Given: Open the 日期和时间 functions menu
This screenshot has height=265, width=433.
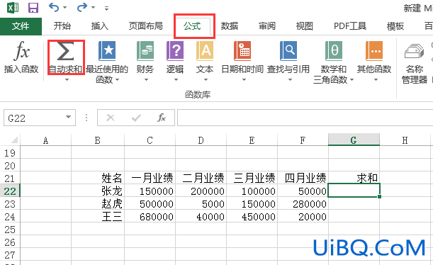Looking at the screenshot, I should pos(242,61).
